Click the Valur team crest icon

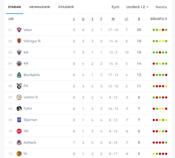pyautogui.click(x=19, y=30)
